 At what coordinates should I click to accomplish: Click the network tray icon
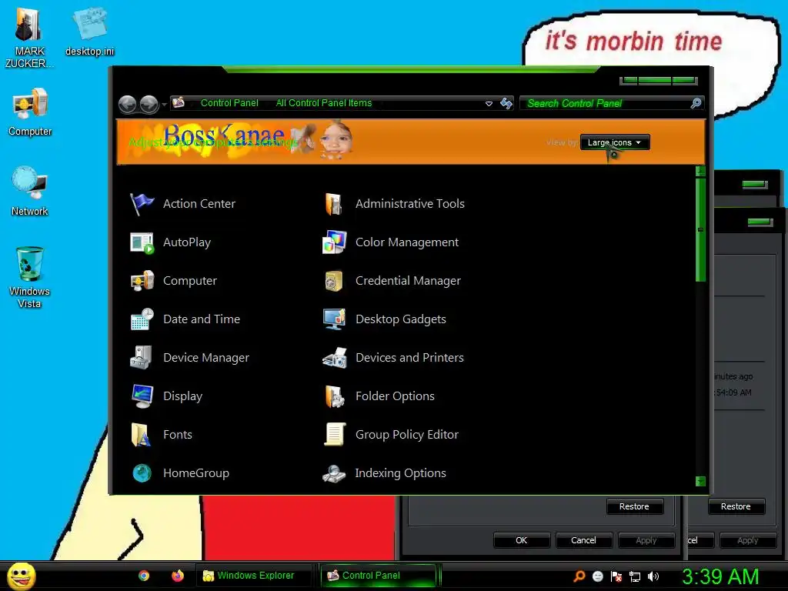pyautogui.click(x=635, y=576)
